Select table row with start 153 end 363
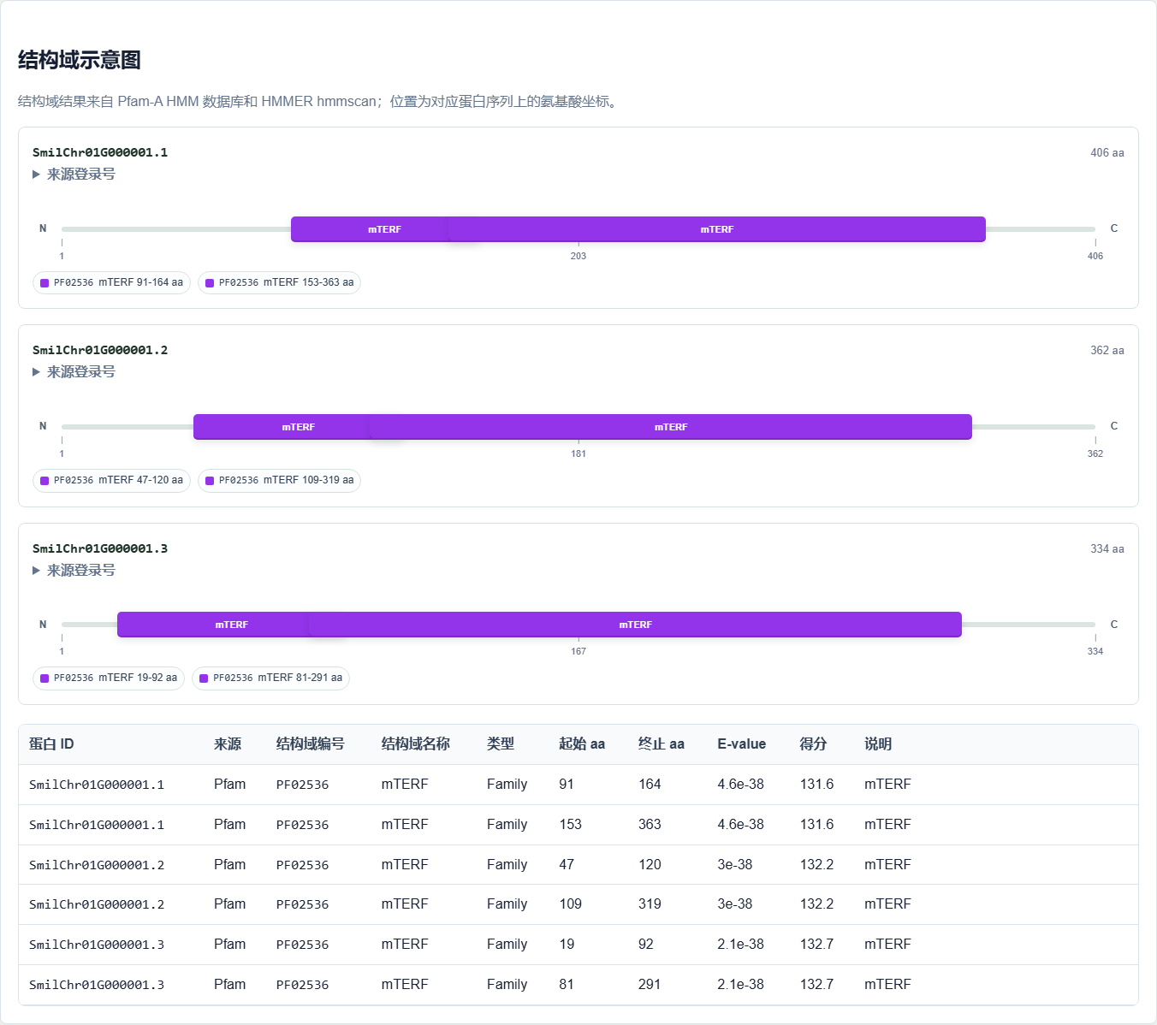The height and width of the screenshot is (1025, 1157). click(x=578, y=825)
